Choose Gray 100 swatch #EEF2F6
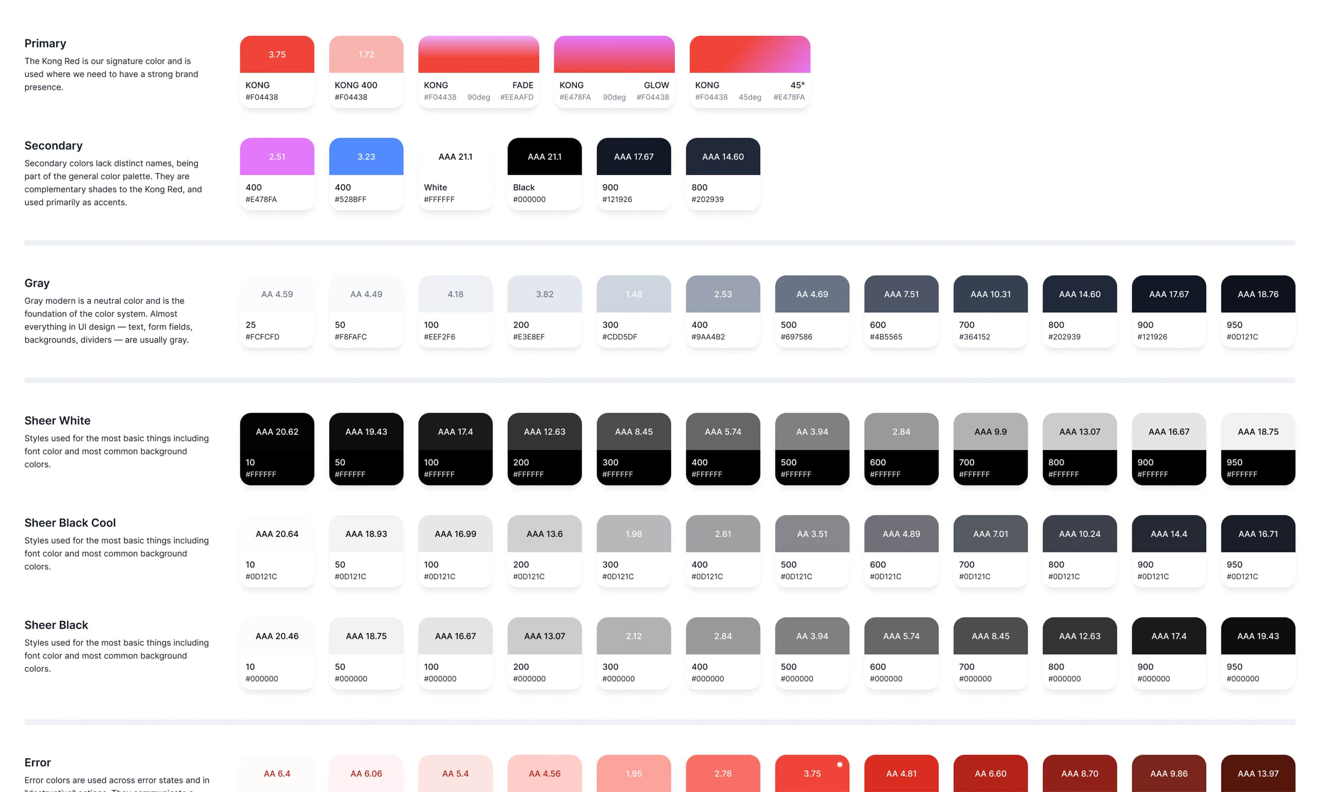 tap(455, 311)
